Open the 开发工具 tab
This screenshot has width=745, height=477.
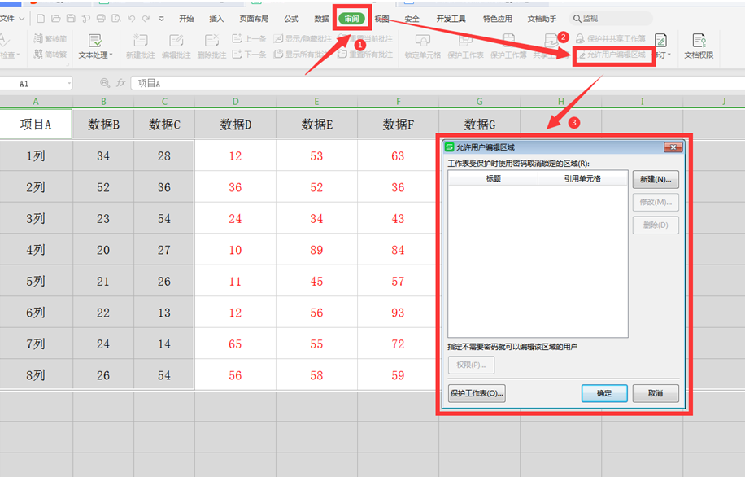451,19
